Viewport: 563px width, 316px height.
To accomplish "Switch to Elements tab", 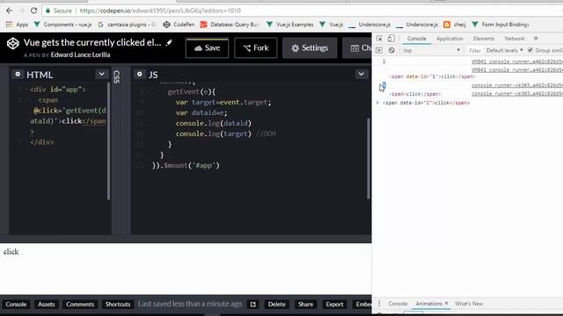I will click(x=484, y=39).
